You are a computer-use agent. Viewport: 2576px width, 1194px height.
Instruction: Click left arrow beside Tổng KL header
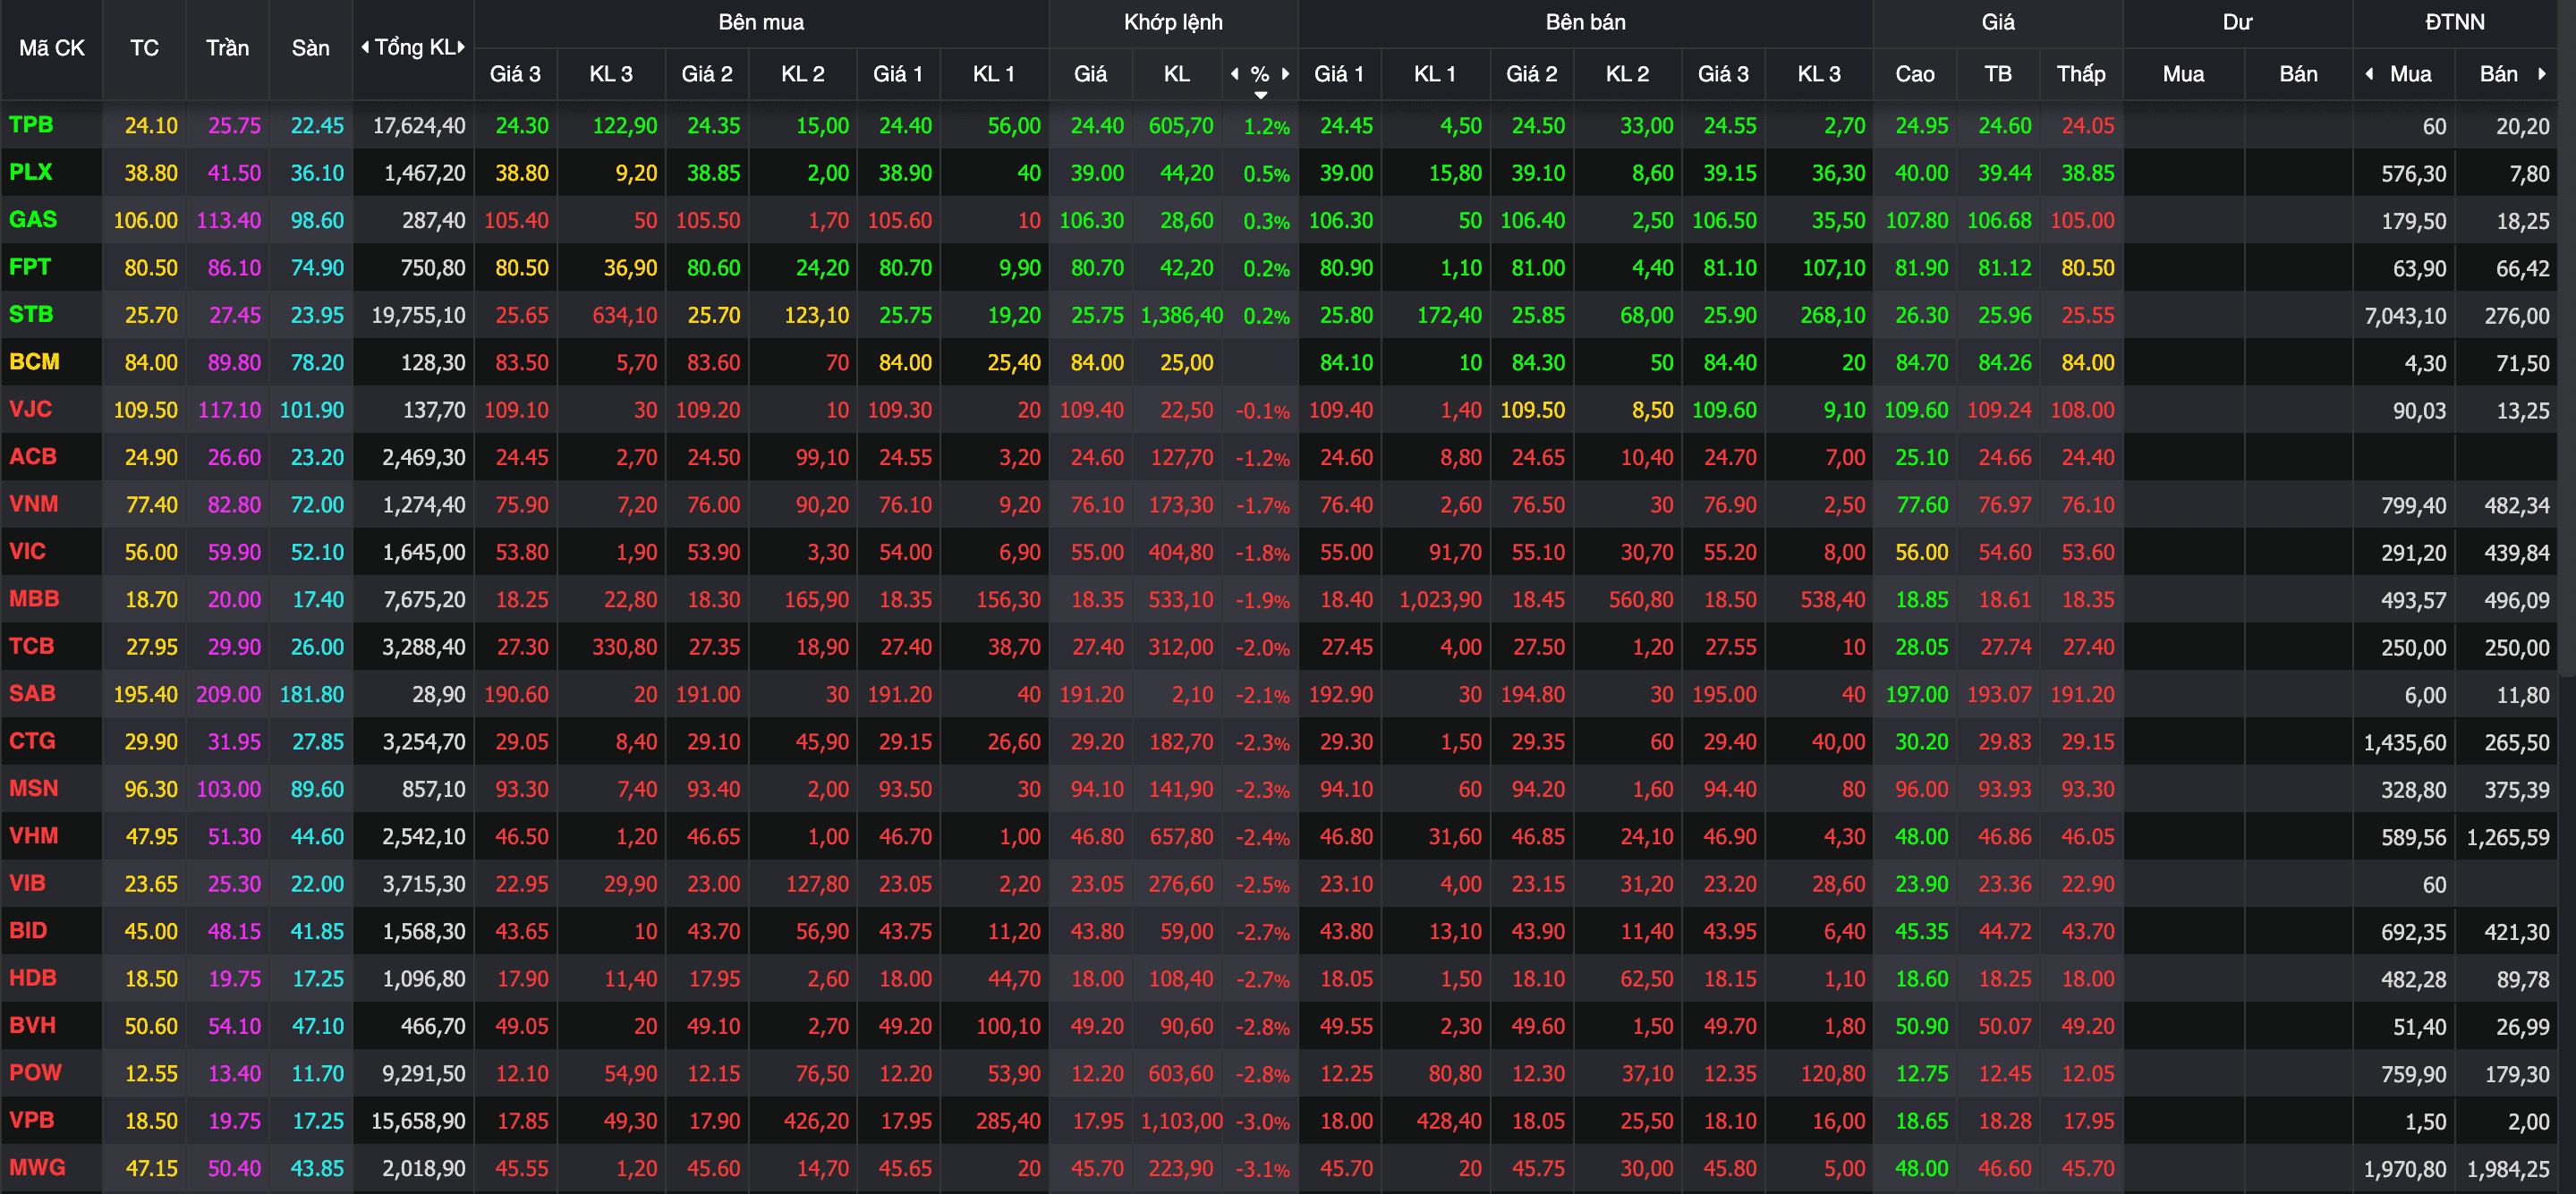click(365, 47)
